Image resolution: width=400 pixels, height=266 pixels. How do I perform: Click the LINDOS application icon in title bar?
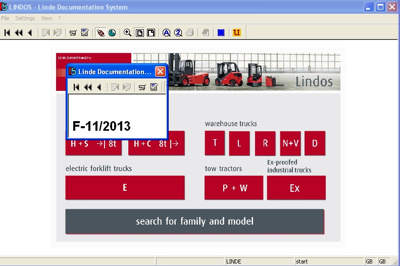(4, 6)
